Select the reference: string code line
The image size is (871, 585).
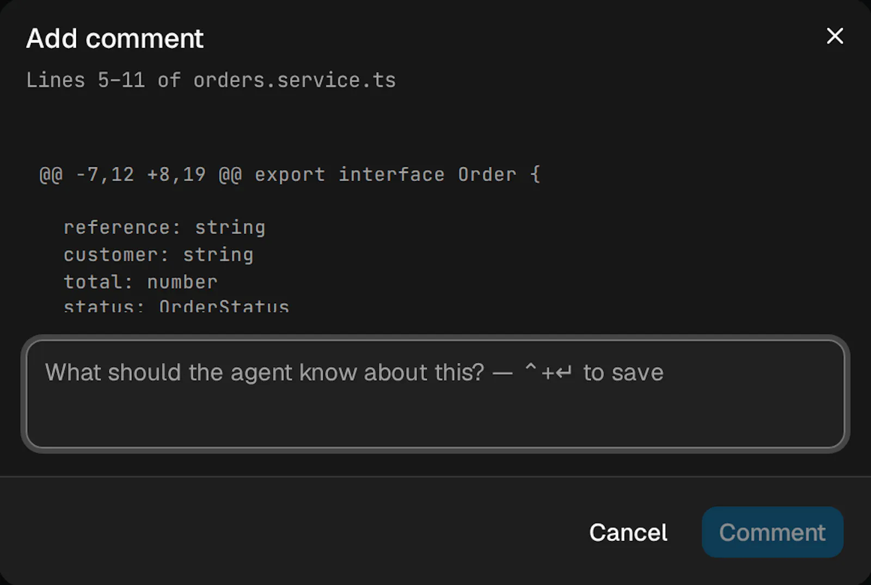(164, 227)
